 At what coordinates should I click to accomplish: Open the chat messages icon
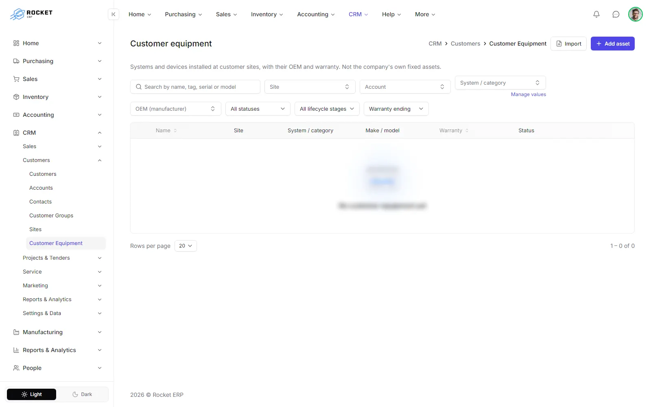tap(616, 14)
